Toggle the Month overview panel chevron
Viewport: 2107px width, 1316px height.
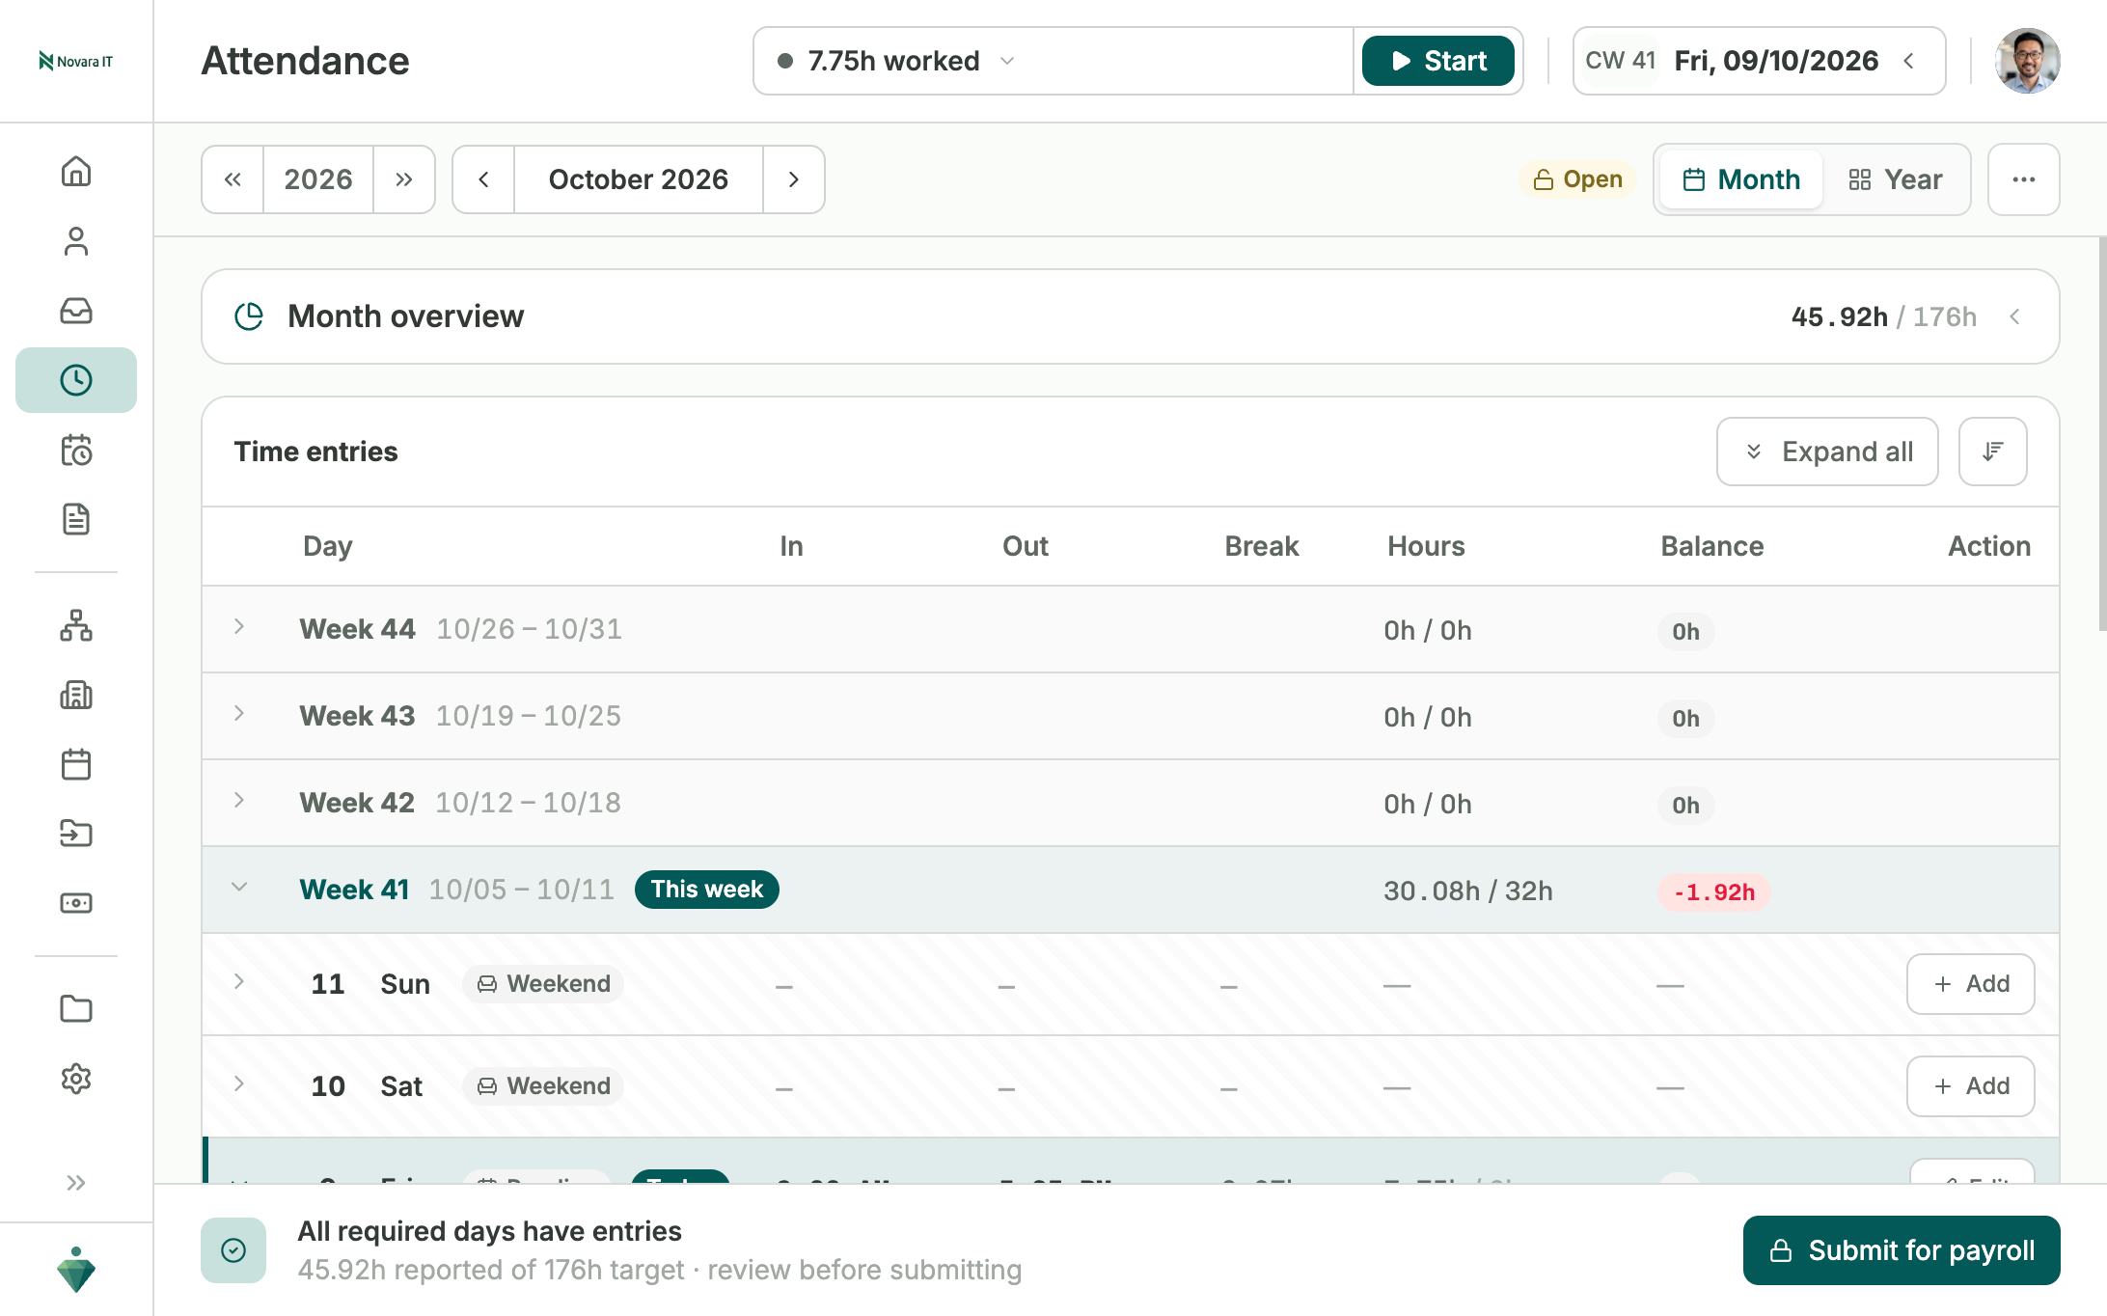(2015, 316)
